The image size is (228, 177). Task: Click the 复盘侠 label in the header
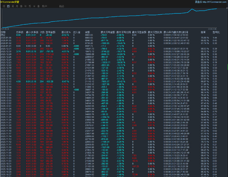coord(199,2)
